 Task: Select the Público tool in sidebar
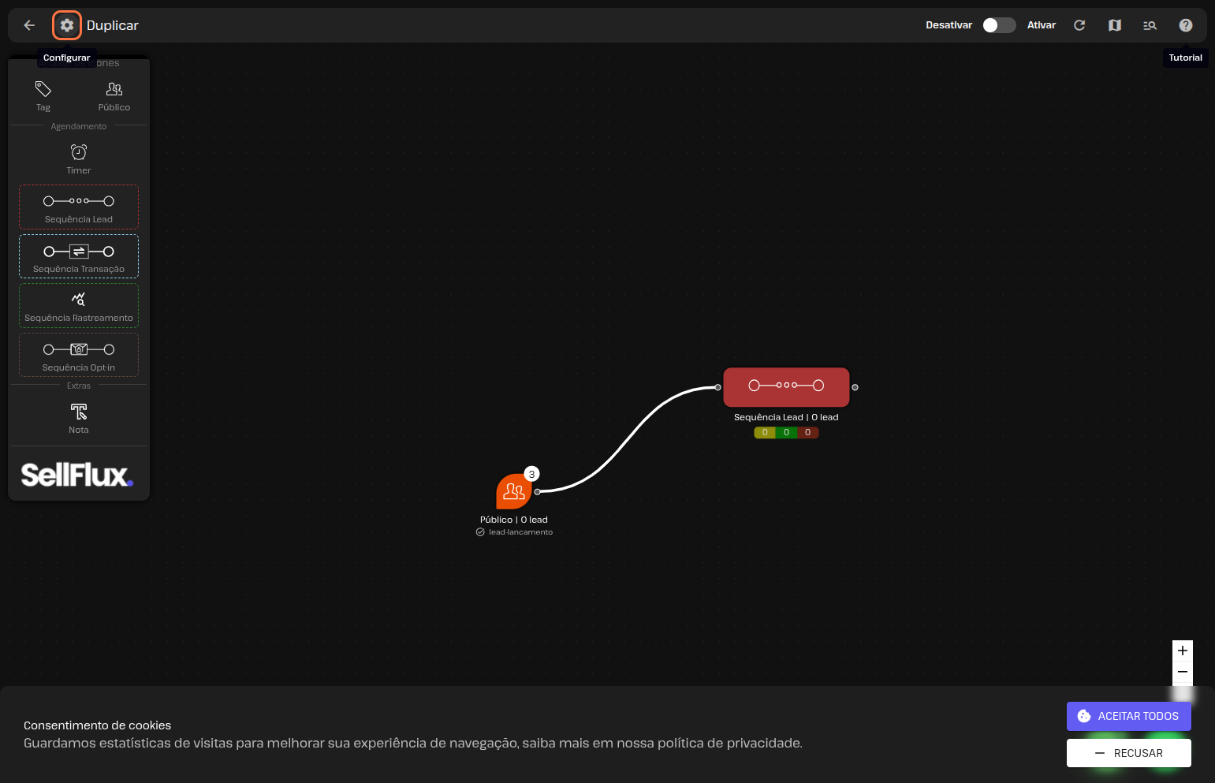pyautogui.click(x=114, y=95)
